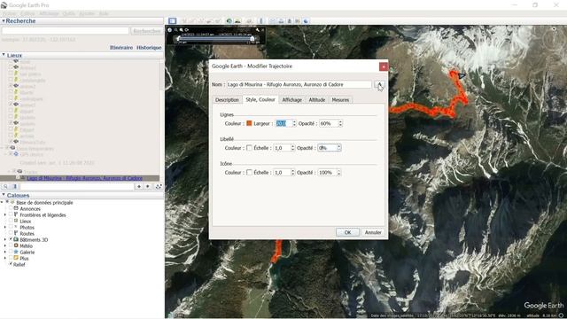Click the Lignes Opacité 60% field
567x319 pixels.
click(329, 123)
